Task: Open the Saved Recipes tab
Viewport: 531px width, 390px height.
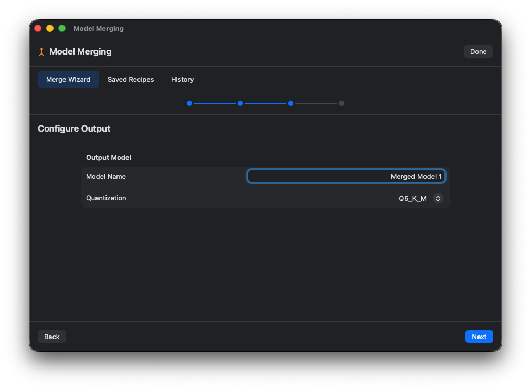Action: 131,80
